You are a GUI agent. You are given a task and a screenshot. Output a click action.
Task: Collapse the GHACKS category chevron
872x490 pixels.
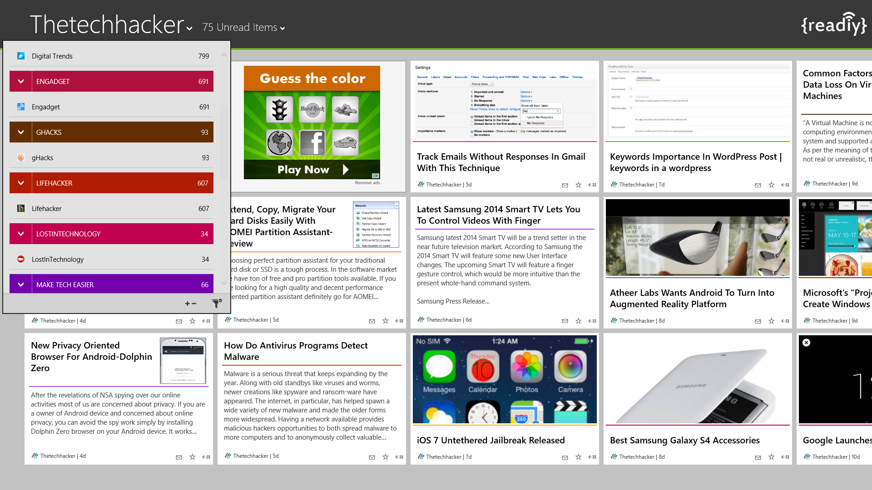tap(21, 132)
